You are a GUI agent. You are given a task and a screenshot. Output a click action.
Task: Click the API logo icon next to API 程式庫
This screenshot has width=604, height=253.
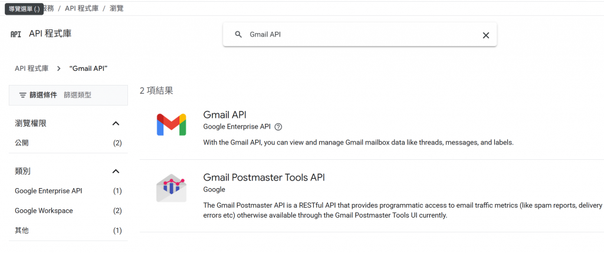click(16, 34)
